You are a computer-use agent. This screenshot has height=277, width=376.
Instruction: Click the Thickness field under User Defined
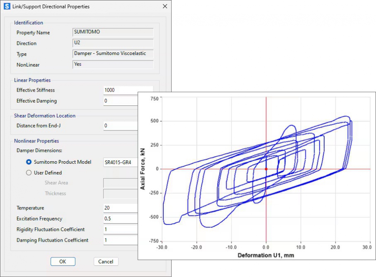[x=121, y=193]
